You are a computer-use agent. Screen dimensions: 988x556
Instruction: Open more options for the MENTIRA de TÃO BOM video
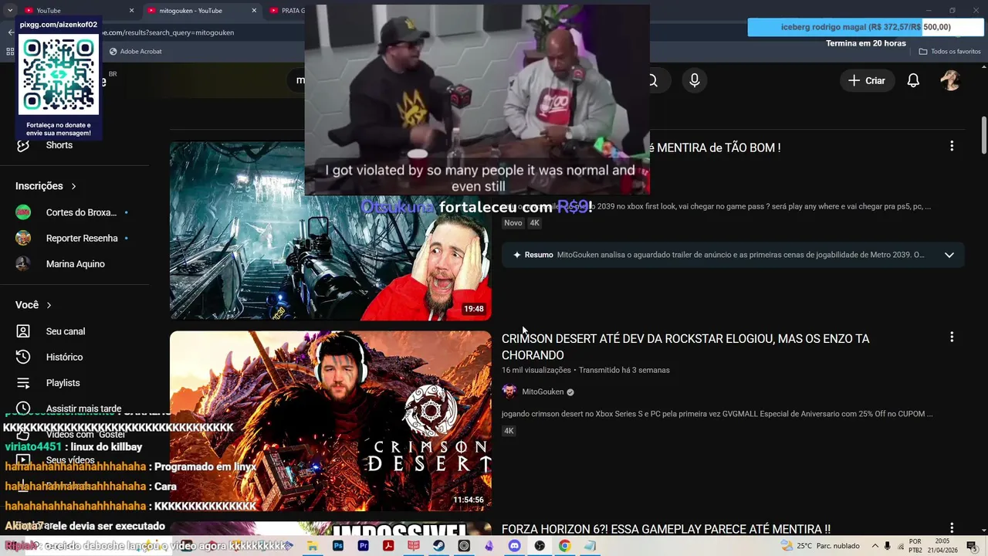(952, 146)
